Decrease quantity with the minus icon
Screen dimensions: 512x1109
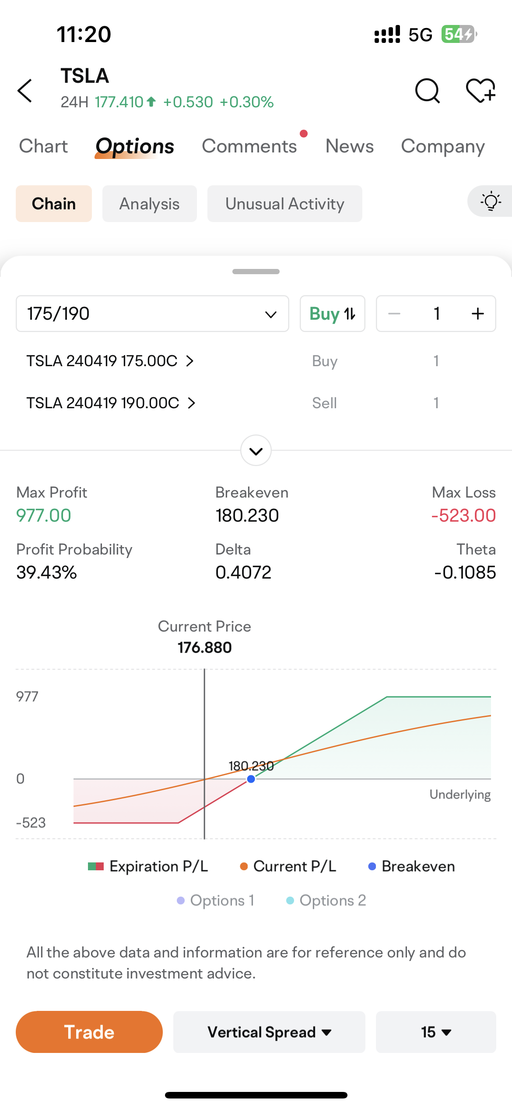pos(394,314)
